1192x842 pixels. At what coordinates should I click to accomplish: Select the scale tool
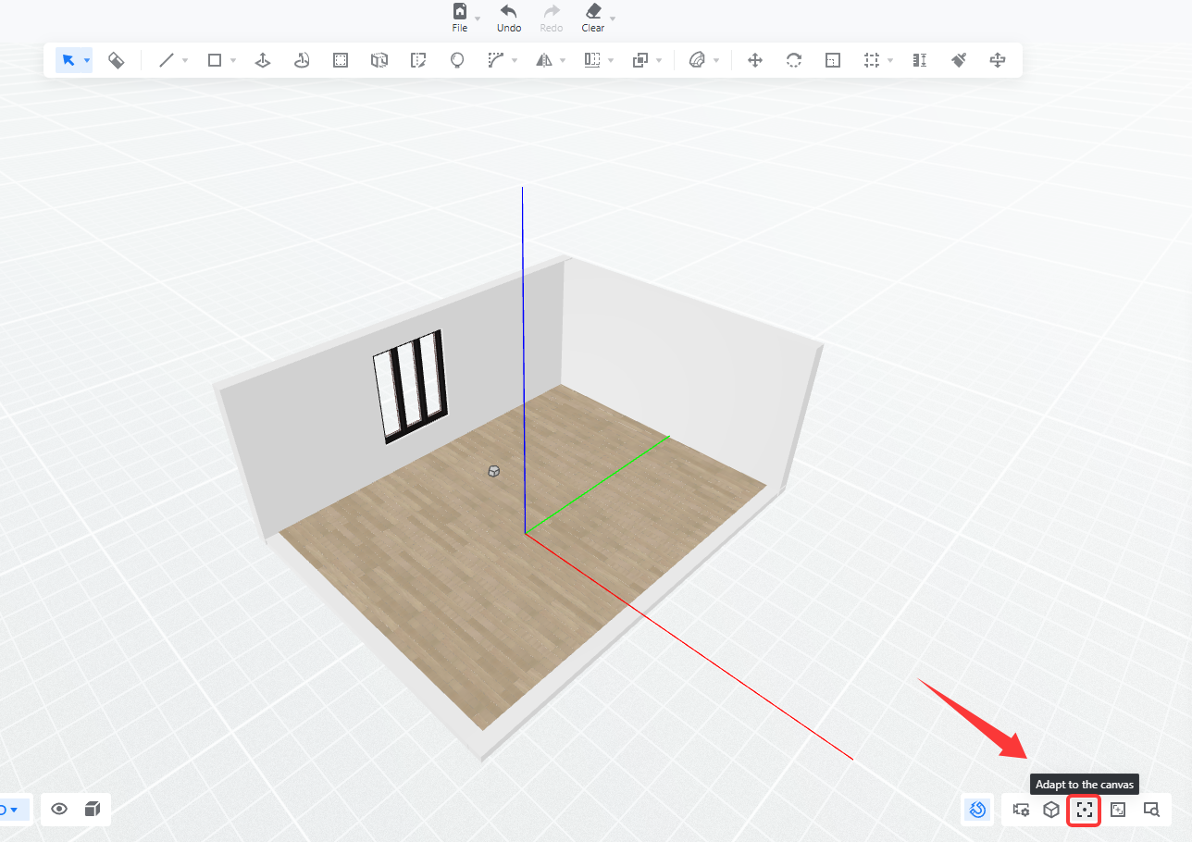point(833,60)
